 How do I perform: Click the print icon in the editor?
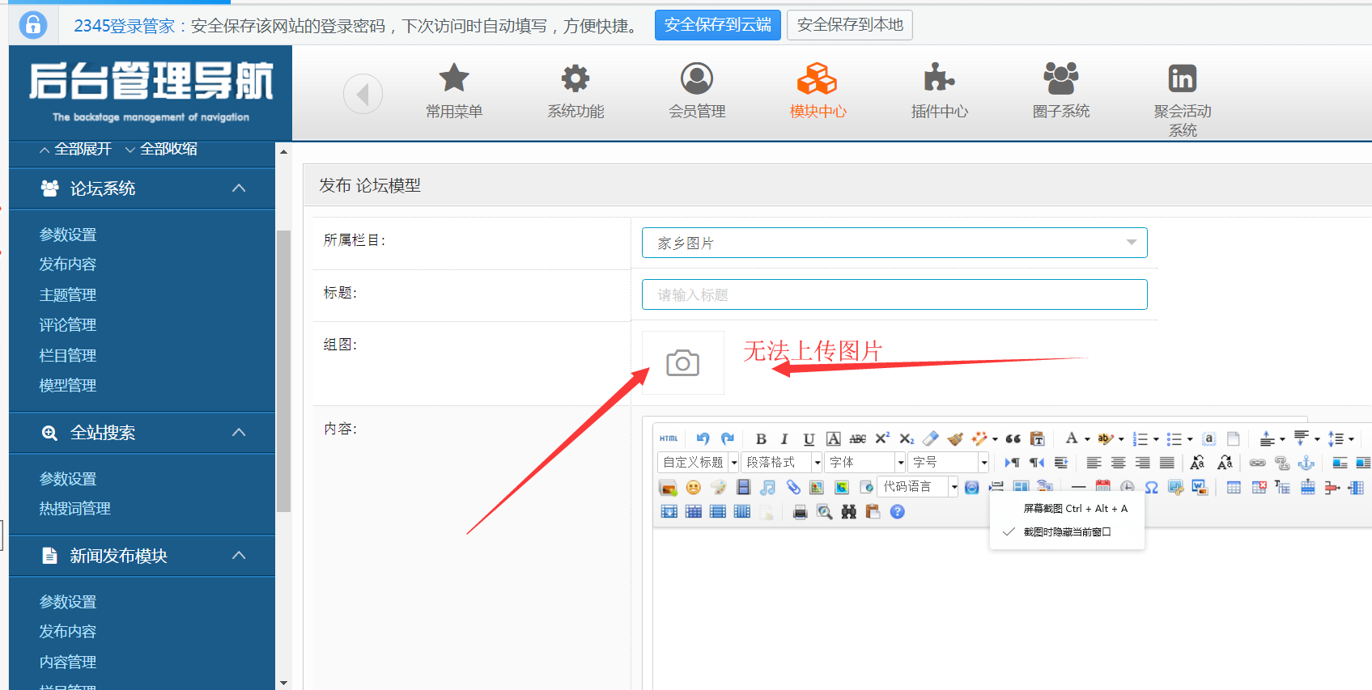pyautogui.click(x=800, y=512)
